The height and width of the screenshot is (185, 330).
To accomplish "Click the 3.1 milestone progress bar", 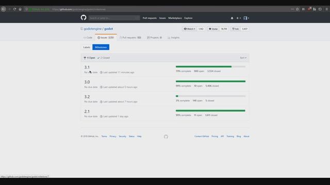I will 210,67.
